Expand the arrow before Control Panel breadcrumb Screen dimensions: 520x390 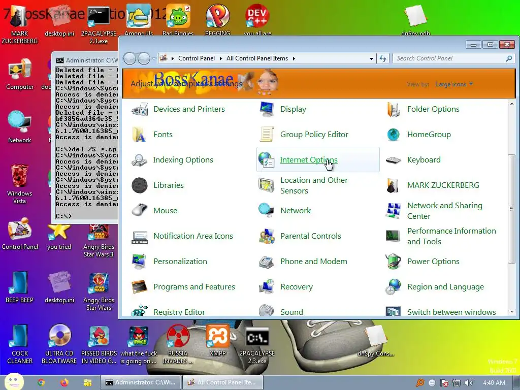(x=173, y=59)
